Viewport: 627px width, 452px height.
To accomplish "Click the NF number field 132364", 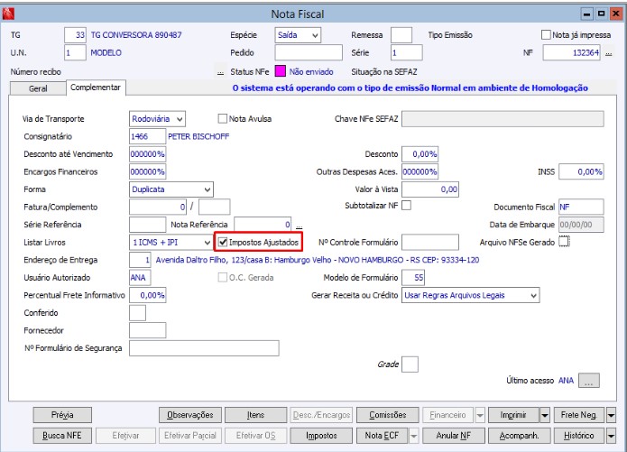I will coord(571,53).
